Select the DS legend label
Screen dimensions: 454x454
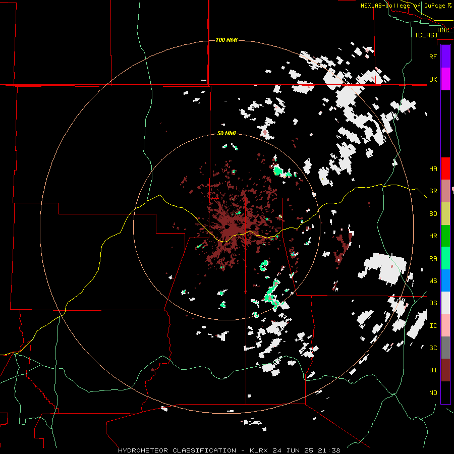point(433,303)
